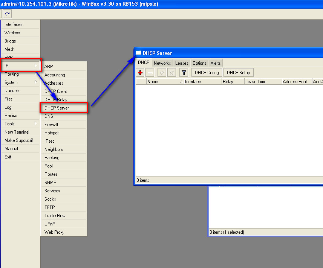Expand the Tools submenu arrow
Image resolution: width=323 pixels, height=268 pixels.
[36, 123]
